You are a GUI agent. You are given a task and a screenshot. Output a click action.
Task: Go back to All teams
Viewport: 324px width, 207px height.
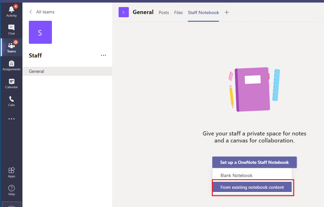(42, 12)
